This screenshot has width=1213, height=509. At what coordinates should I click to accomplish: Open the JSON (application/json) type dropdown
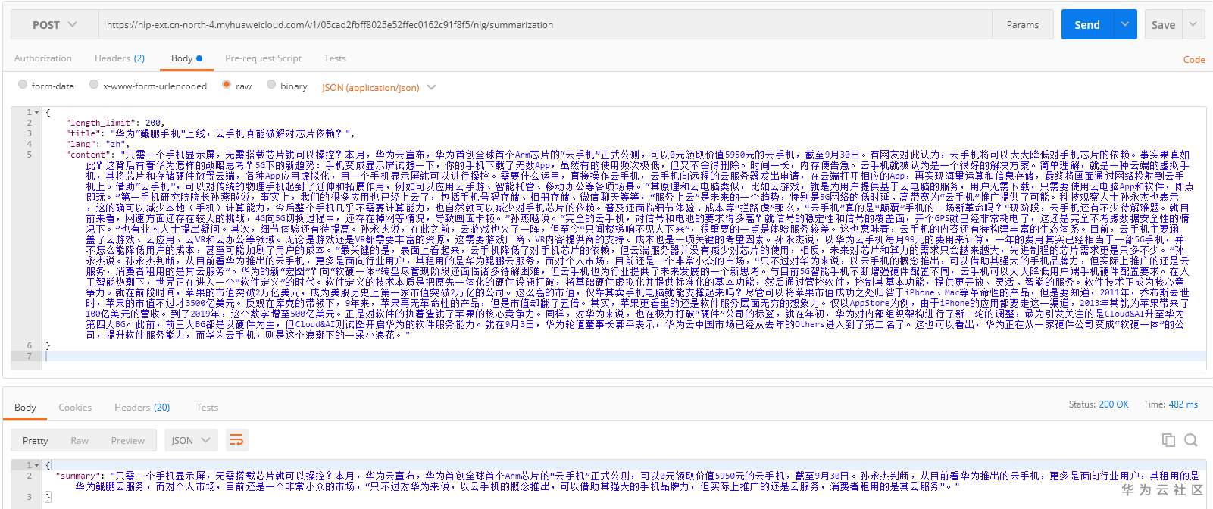click(379, 87)
